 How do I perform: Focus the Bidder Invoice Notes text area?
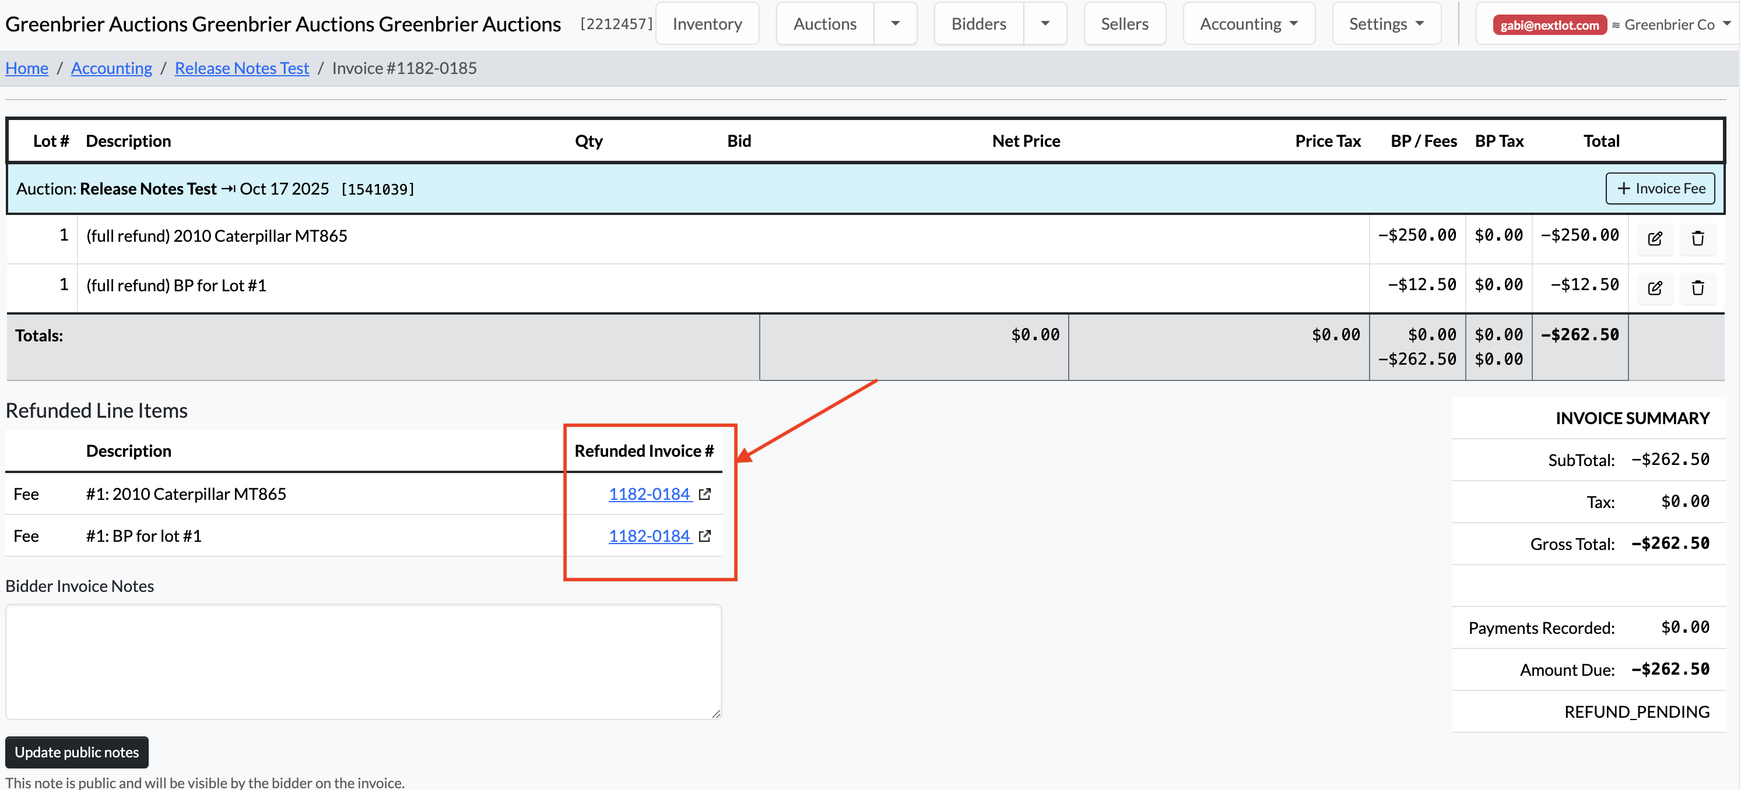pos(364,662)
